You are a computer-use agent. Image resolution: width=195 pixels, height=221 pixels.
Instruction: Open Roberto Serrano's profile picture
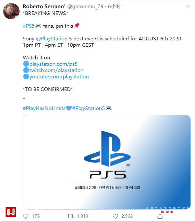tap(11, 11)
